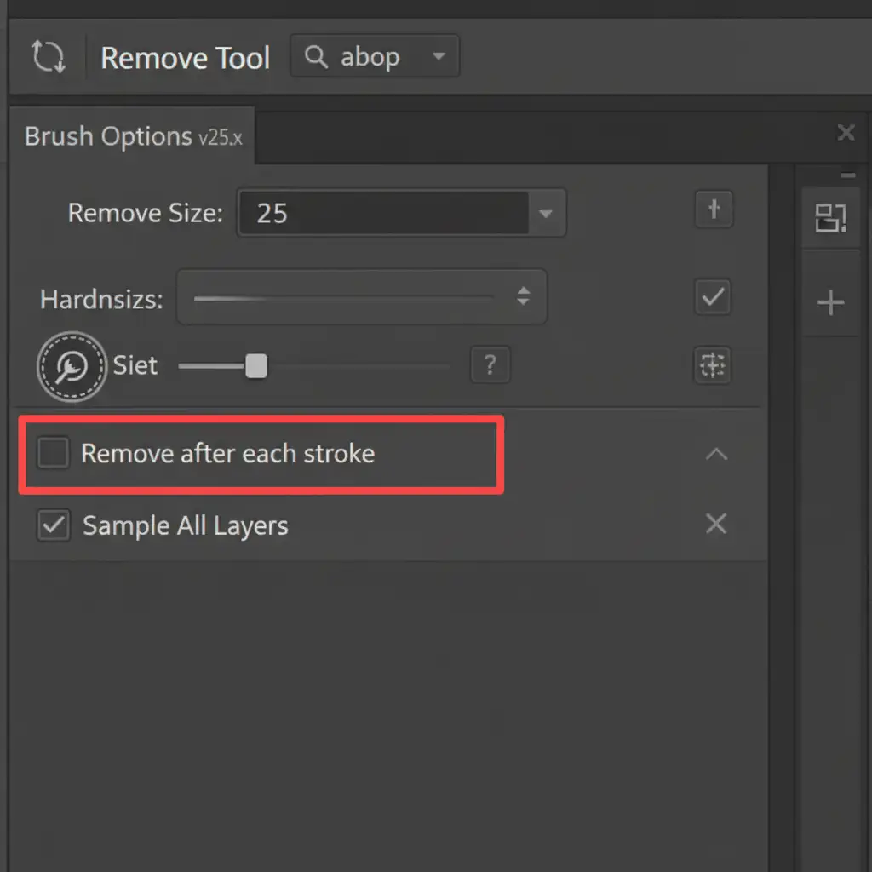The width and height of the screenshot is (872, 872).
Task: Open the abop dropdown arrow
Action: tap(439, 57)
